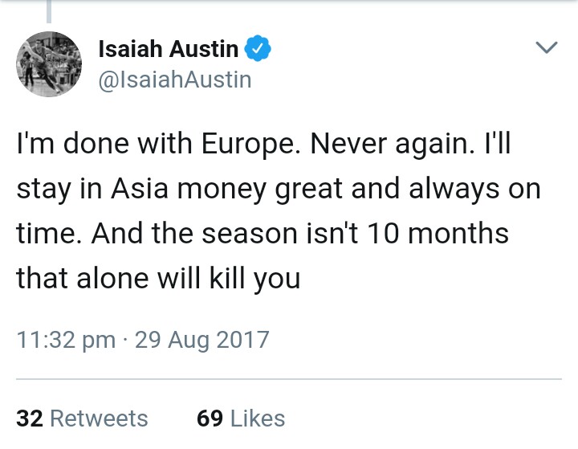The height and width of the screenshot is (449, 578).
Task: Click the blue verified badge icon
Action: point(257,49)
